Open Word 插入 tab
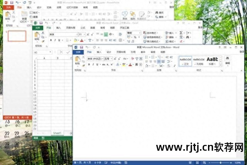Viewport: 247px width, 165px height. click(99, 52)
